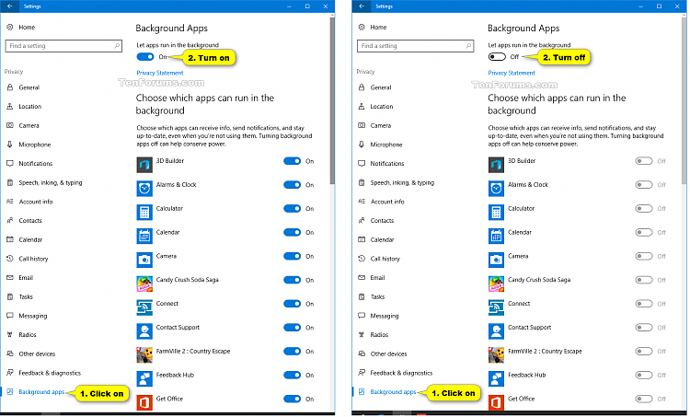The image size is (690, 417).
Task: Click the FarmVille 2 icon in the left window
Action: tap(144, 355)
